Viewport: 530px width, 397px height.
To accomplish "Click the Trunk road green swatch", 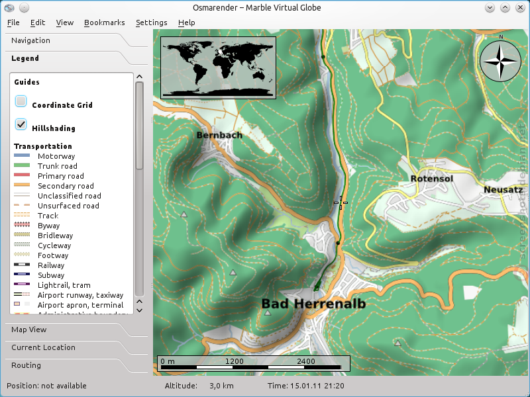I will coord(22,165).
